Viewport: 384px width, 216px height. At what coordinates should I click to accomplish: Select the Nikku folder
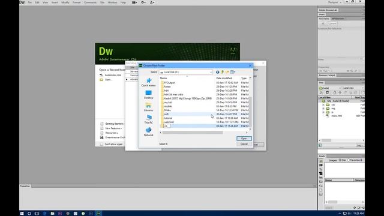167,110
